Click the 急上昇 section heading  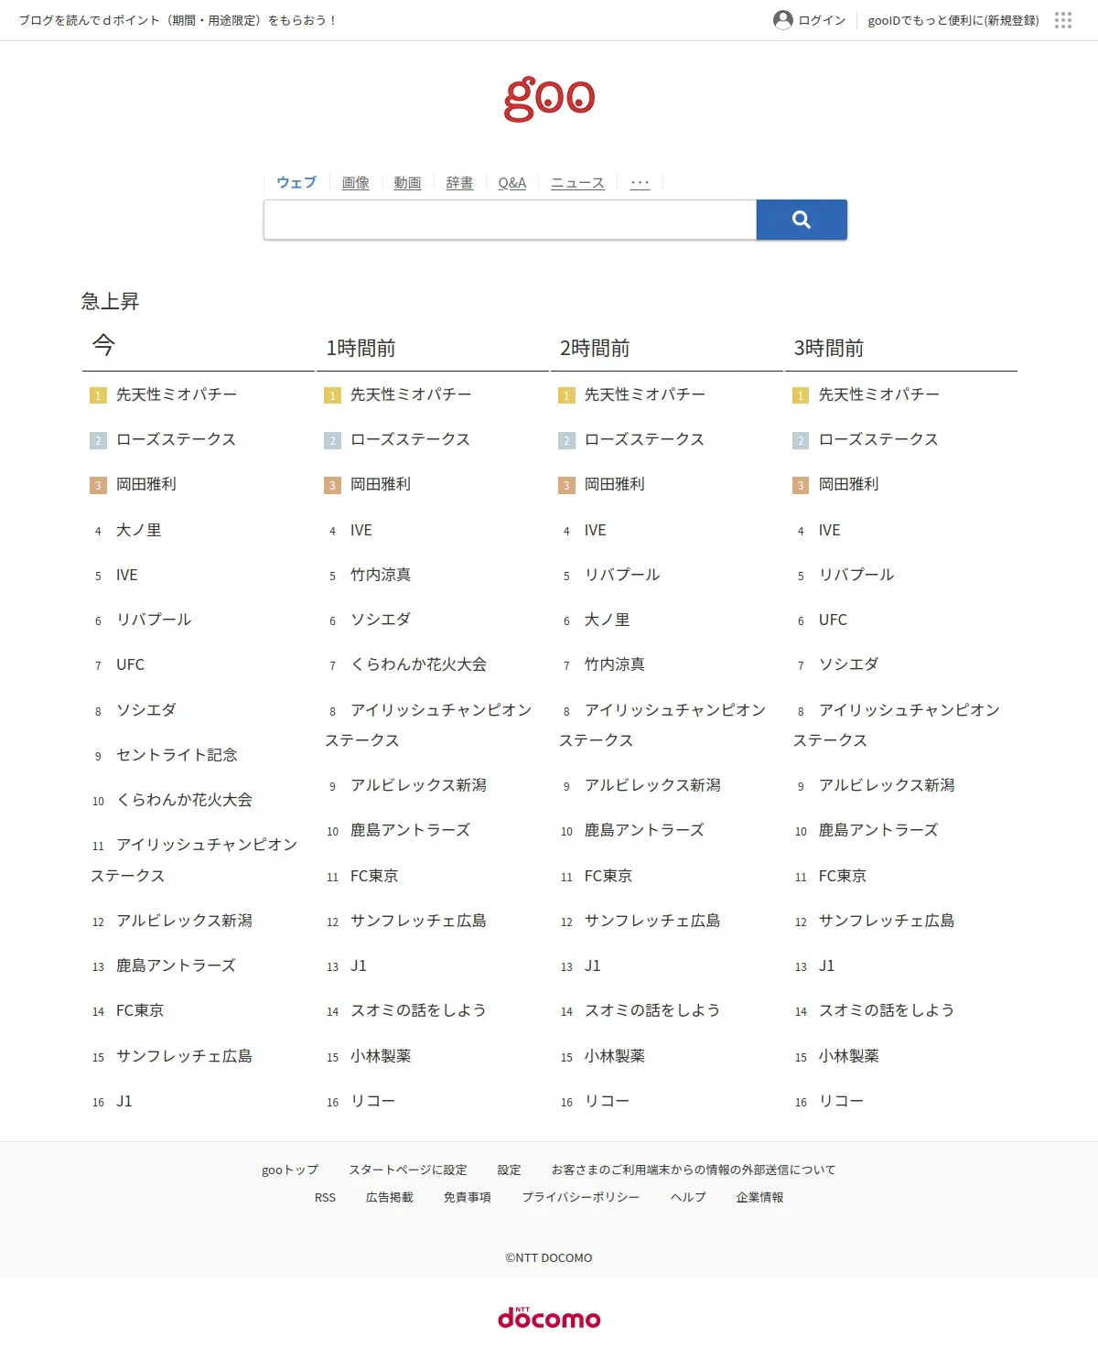click(110, 301)
